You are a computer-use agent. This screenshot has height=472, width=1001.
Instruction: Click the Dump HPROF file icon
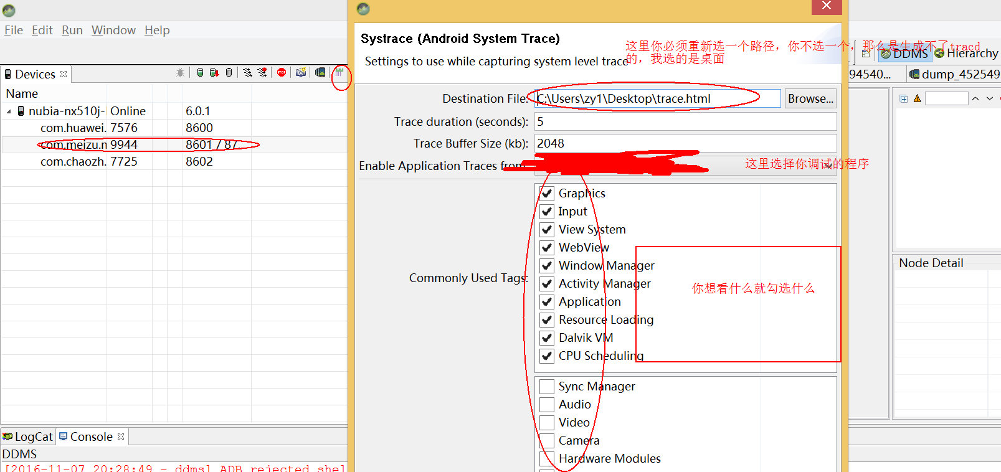tap(214, 73)
